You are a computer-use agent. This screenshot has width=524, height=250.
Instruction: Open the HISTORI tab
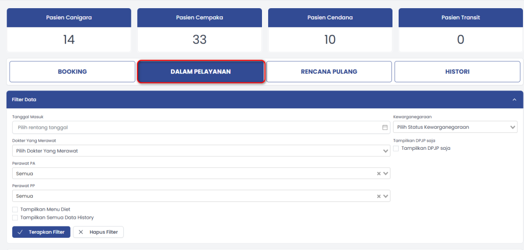(457, 72)
